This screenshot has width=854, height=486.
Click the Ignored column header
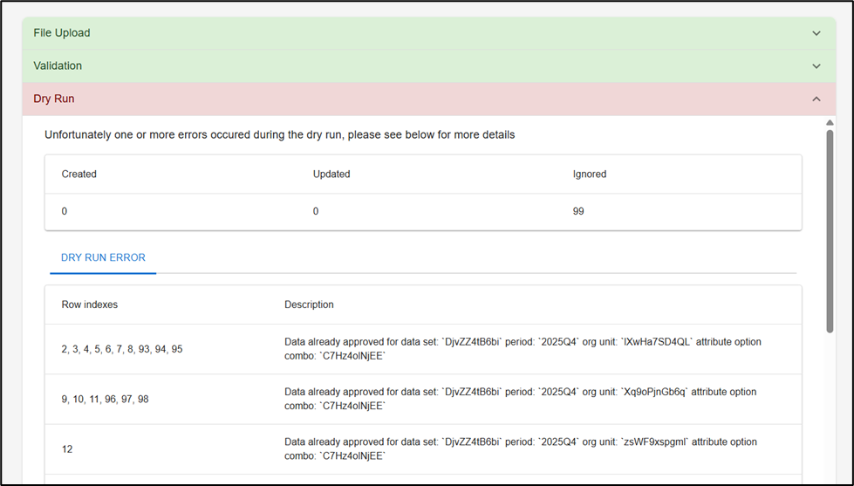(590, 175)
